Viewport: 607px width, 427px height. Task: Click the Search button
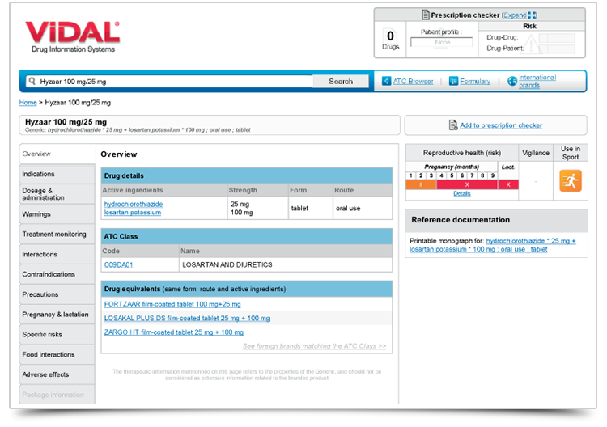click(x=341, y=81)
